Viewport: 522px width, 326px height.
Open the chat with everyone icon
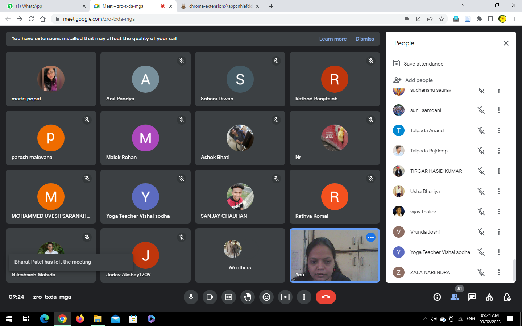point(472,297)
